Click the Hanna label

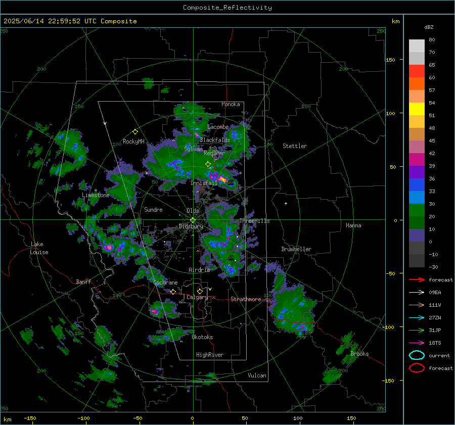pos(353,225)
